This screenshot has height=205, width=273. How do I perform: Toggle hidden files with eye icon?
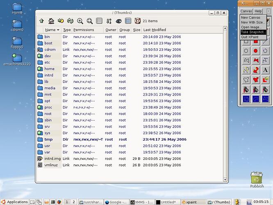pos(118,21)
